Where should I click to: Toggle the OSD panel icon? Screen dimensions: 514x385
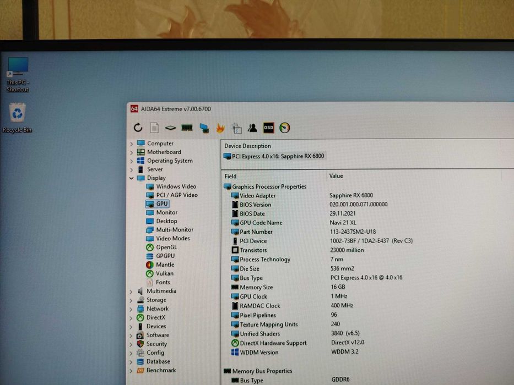(268, 128)
